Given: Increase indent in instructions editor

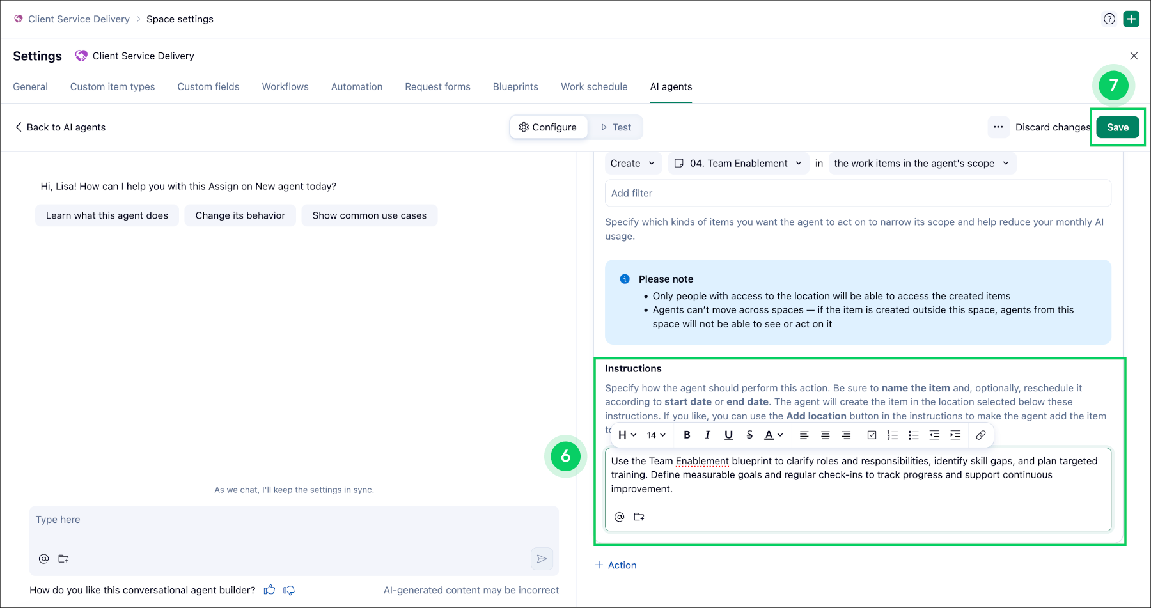Looking at the screenshot, I should coord(955,435).
